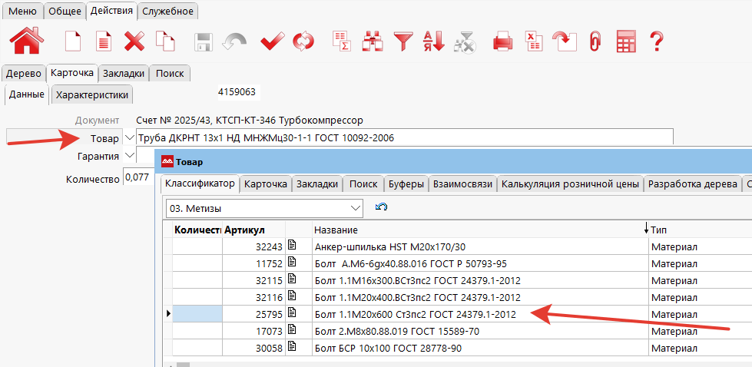Switch to the Служебное menu tab
The width and height of the screenshot is (752, 367).
[x=168, y=11]
